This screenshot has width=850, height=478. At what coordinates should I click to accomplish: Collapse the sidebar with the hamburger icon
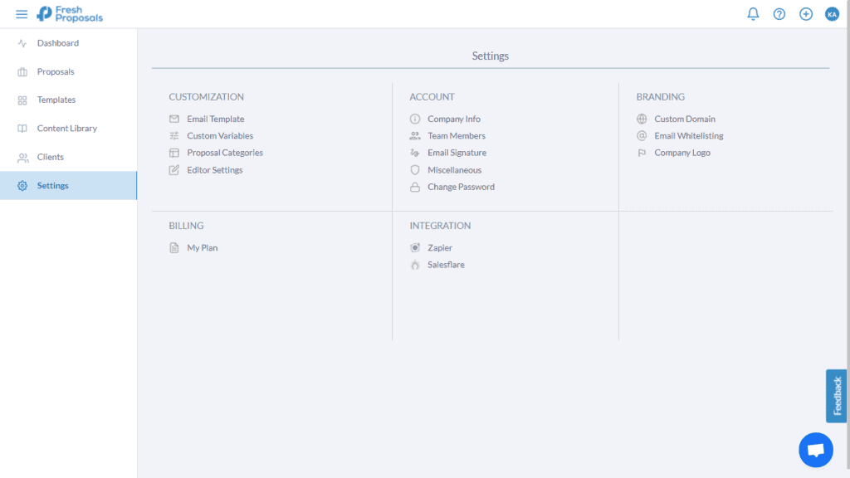22,13
